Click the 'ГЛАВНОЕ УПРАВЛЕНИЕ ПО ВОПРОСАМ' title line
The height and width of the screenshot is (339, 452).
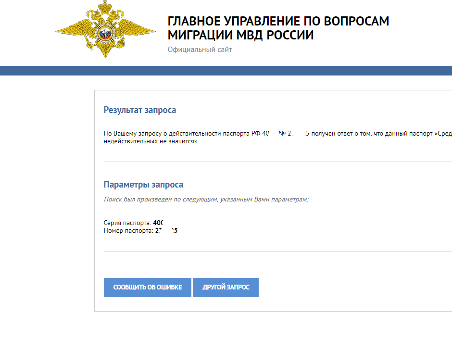click(x=278, y=22)
